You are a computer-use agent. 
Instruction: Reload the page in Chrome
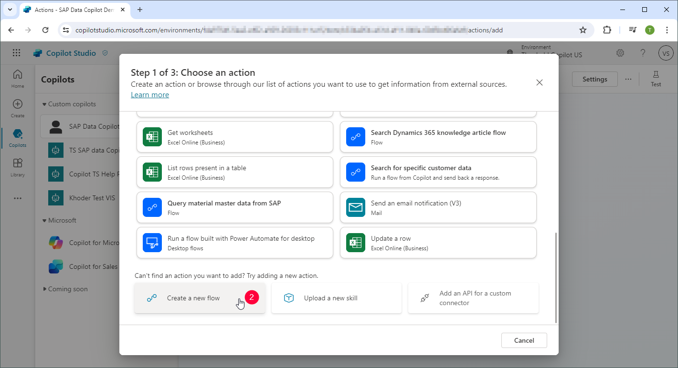click(x=45, y=30)
